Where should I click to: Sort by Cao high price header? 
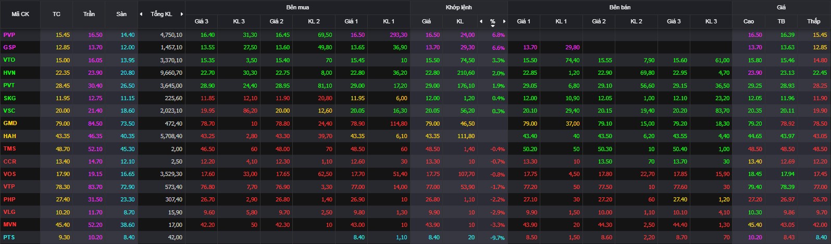tap(749, 21)
